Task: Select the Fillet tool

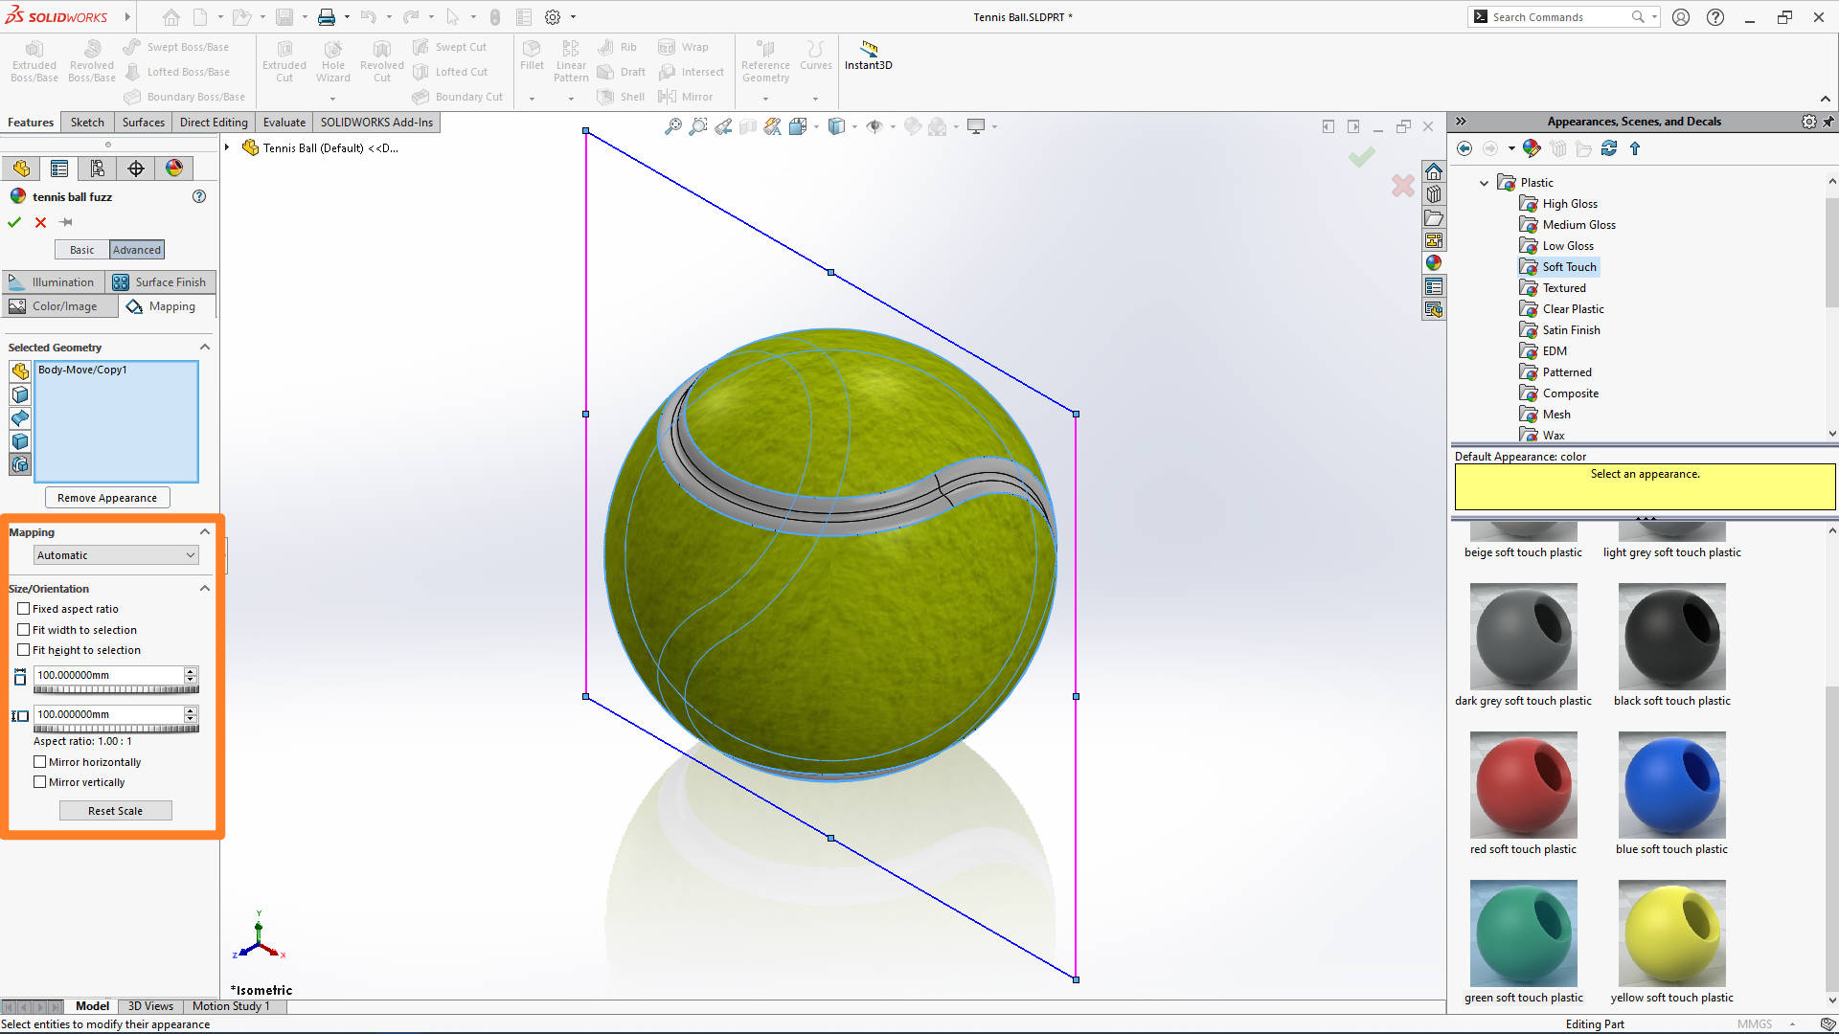Action: click(x=532, y=57)
